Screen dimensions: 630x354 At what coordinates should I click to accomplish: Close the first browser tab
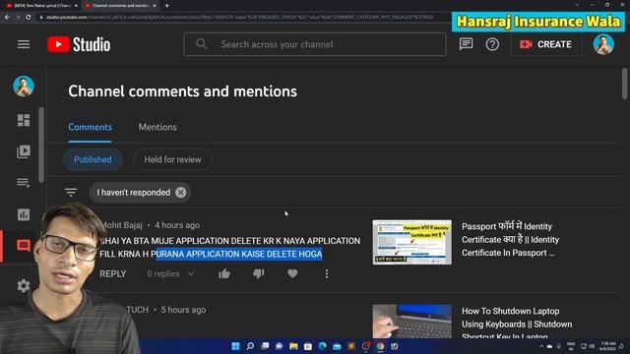(76, 6)
